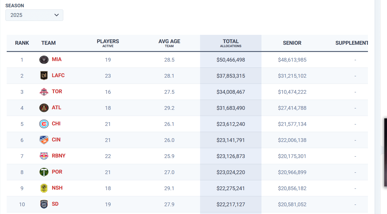Click the FC Cincinnati crest icon
Image resolution: width=387 pixels, height=214 pixels.
[44, 140]
